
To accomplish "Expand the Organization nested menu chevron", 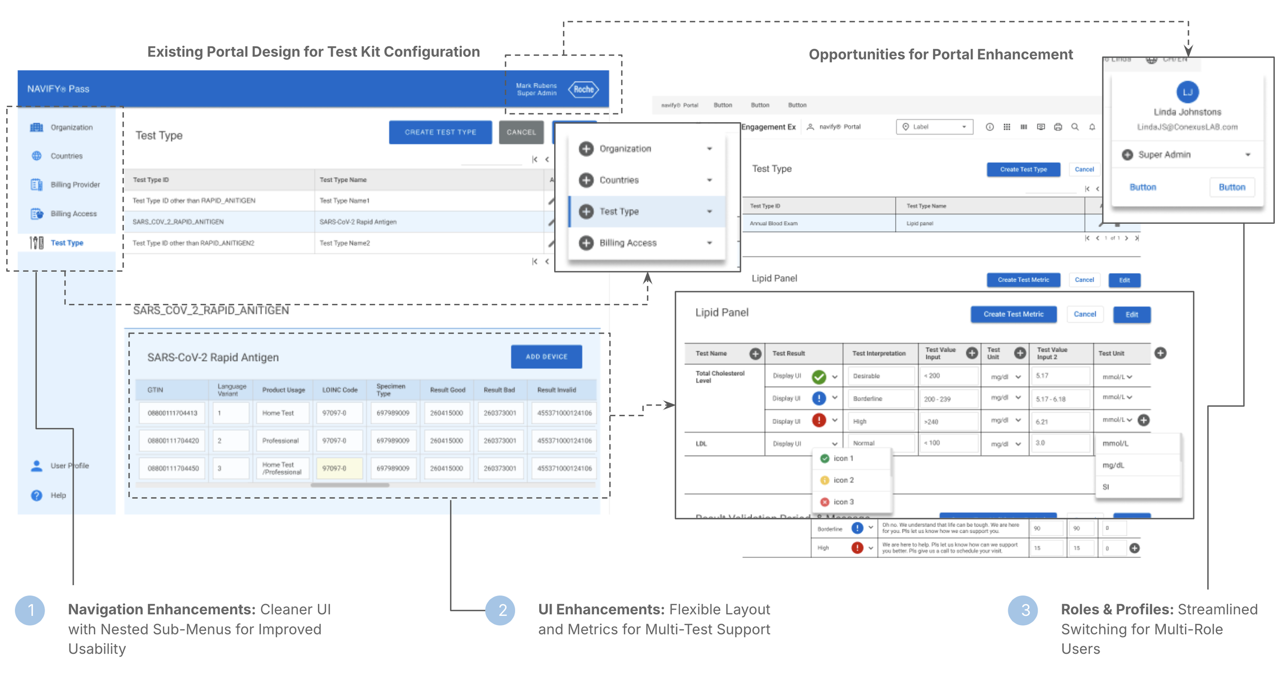I will pyautogui.click(x=709, y=149).
